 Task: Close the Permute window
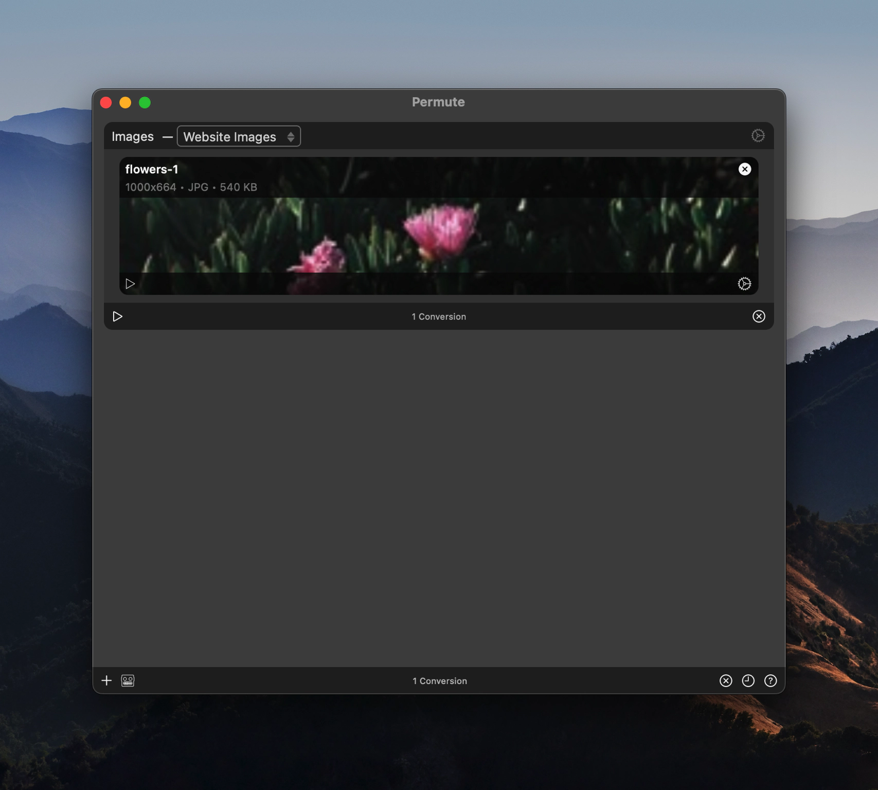106,102
